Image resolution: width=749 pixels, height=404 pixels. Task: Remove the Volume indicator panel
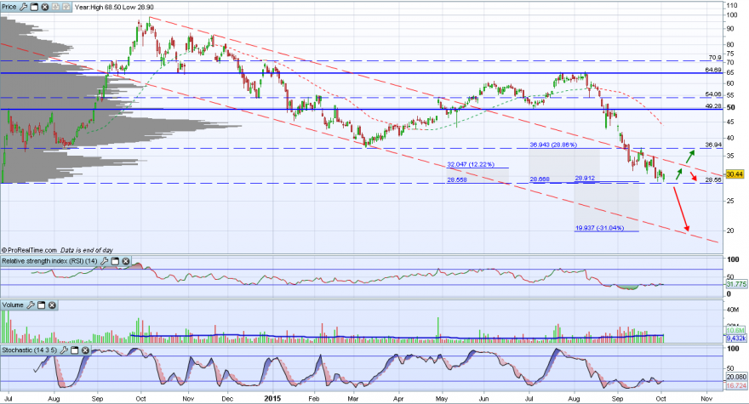52,304
